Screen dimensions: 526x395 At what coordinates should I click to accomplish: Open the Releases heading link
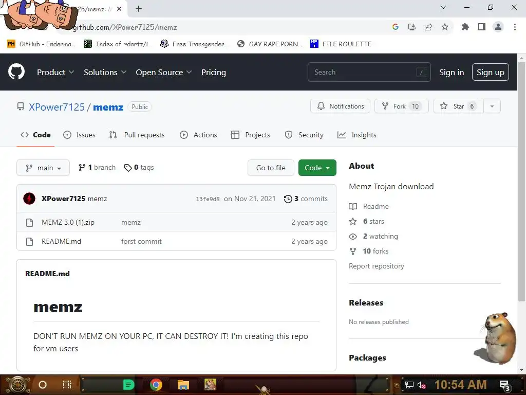coord(366,302)
